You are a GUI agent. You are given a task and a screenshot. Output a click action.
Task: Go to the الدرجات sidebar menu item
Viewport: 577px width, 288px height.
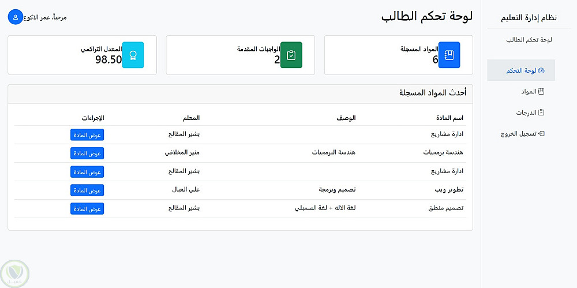526,113
